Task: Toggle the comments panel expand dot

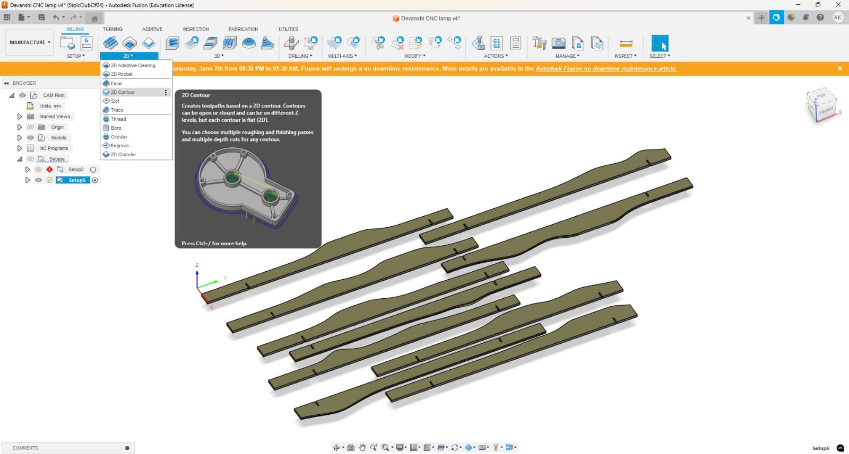Action: point(127,448)
